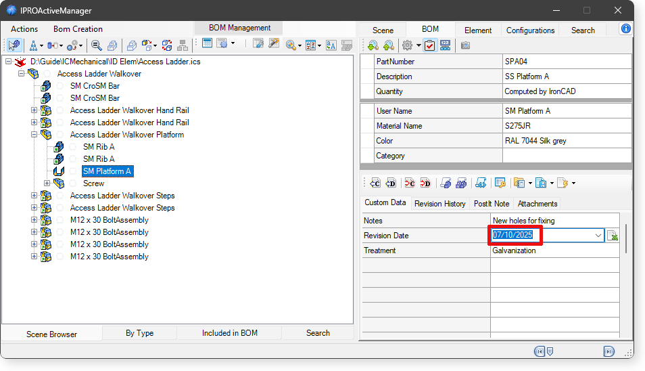Activate the selection pointer tool

pos(14,45)
